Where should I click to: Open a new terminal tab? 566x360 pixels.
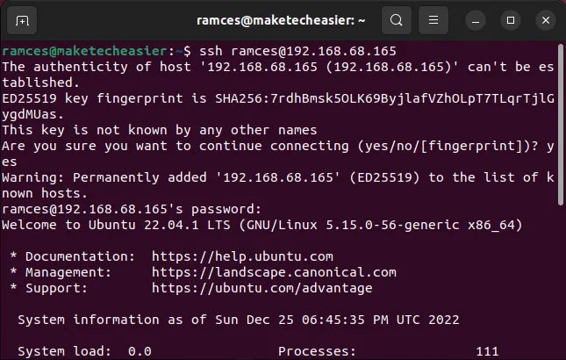point(22,20)
